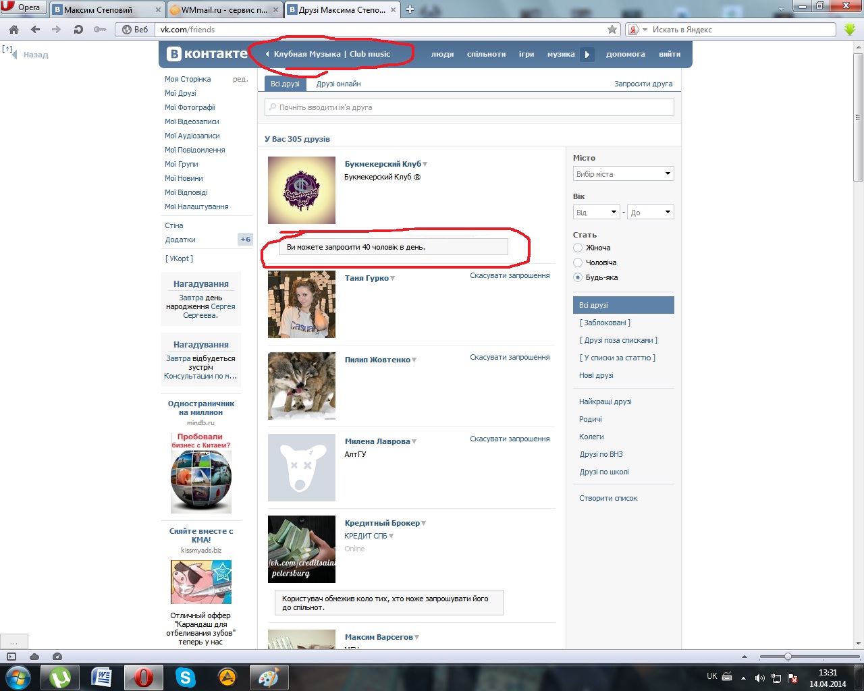Expand menu arrow next to Букмекерский Клуб
864x691 pixels.
coord(425,165)
